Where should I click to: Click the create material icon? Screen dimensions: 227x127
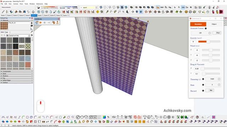click(x=32, y=26)
